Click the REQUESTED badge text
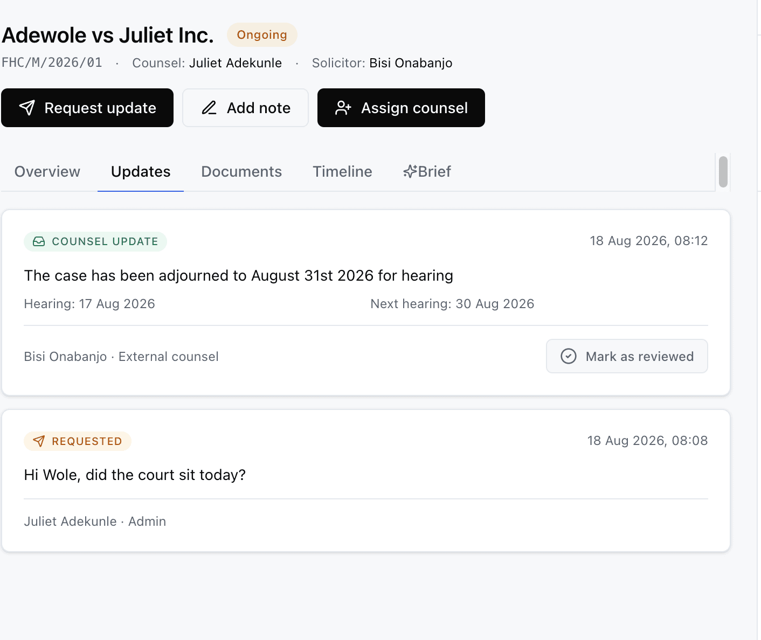The height and width of the screenshot is (640, 761). [x=87, y=441]
